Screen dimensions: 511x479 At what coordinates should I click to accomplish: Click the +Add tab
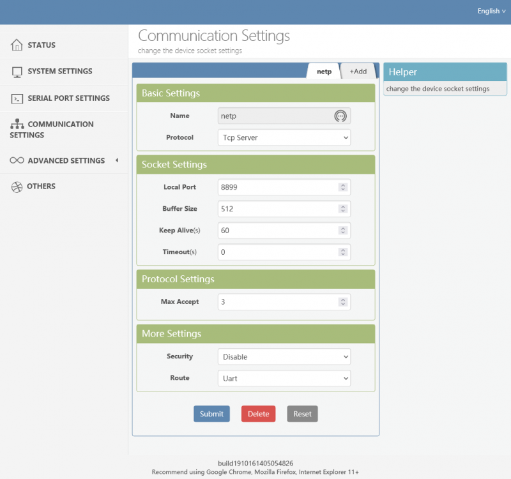tap(358, 72)
